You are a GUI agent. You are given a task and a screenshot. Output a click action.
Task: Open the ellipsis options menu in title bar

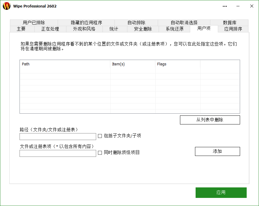(225, 6)
